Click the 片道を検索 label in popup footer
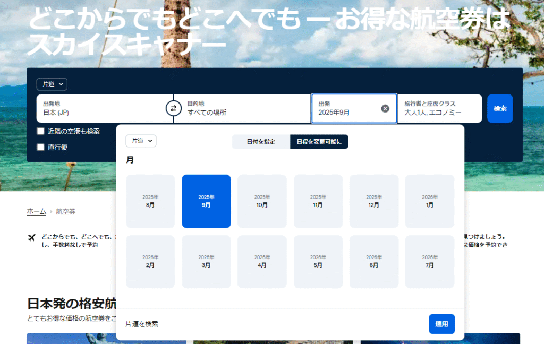The image size is (544, 344). tap(142, 324)
